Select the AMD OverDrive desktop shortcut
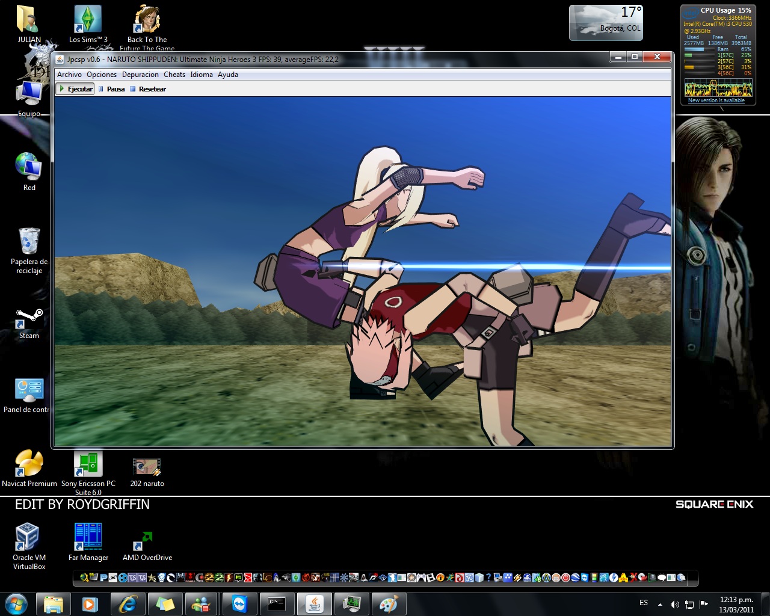The image size is (770, 616). coord(147,545)
